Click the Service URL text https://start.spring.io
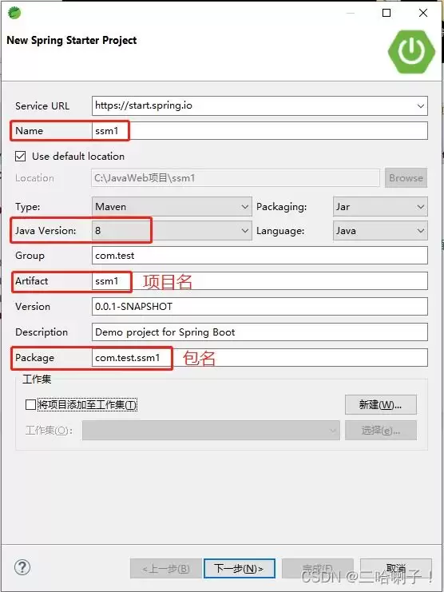The width and height of the screenshot is (444, 592). 144,105
